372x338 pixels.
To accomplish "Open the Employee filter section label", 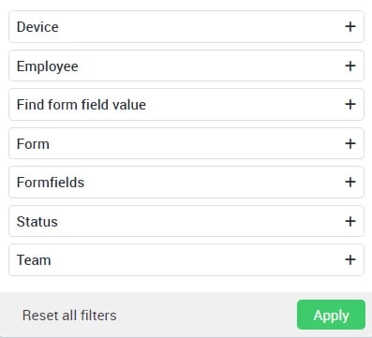I will click(48, 66).
